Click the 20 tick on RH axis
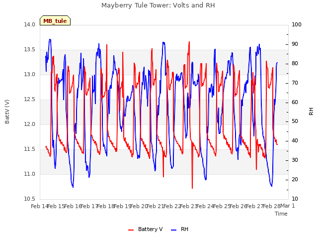 click(295, 179)
